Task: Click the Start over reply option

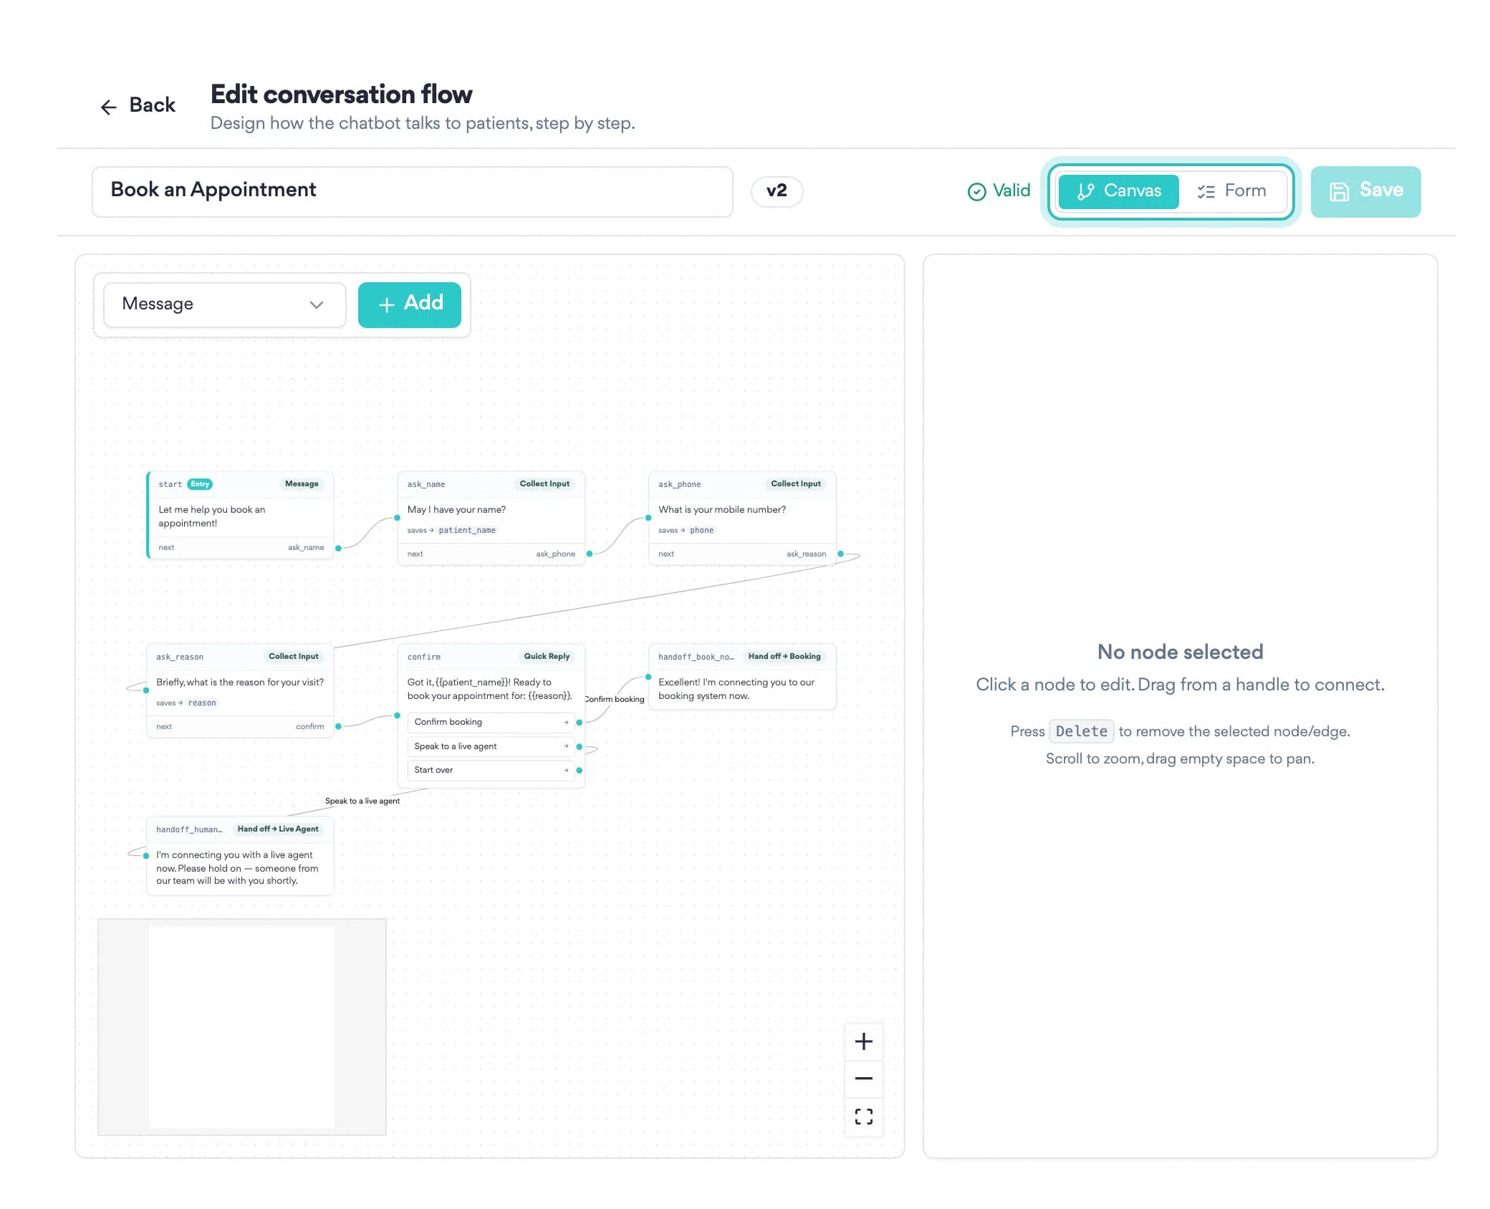Action: click(x=491, y=770)
